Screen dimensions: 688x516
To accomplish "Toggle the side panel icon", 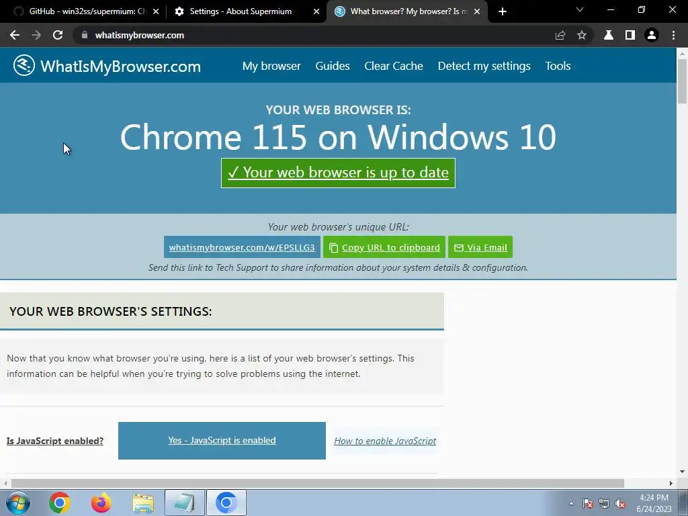I will 630,35.
